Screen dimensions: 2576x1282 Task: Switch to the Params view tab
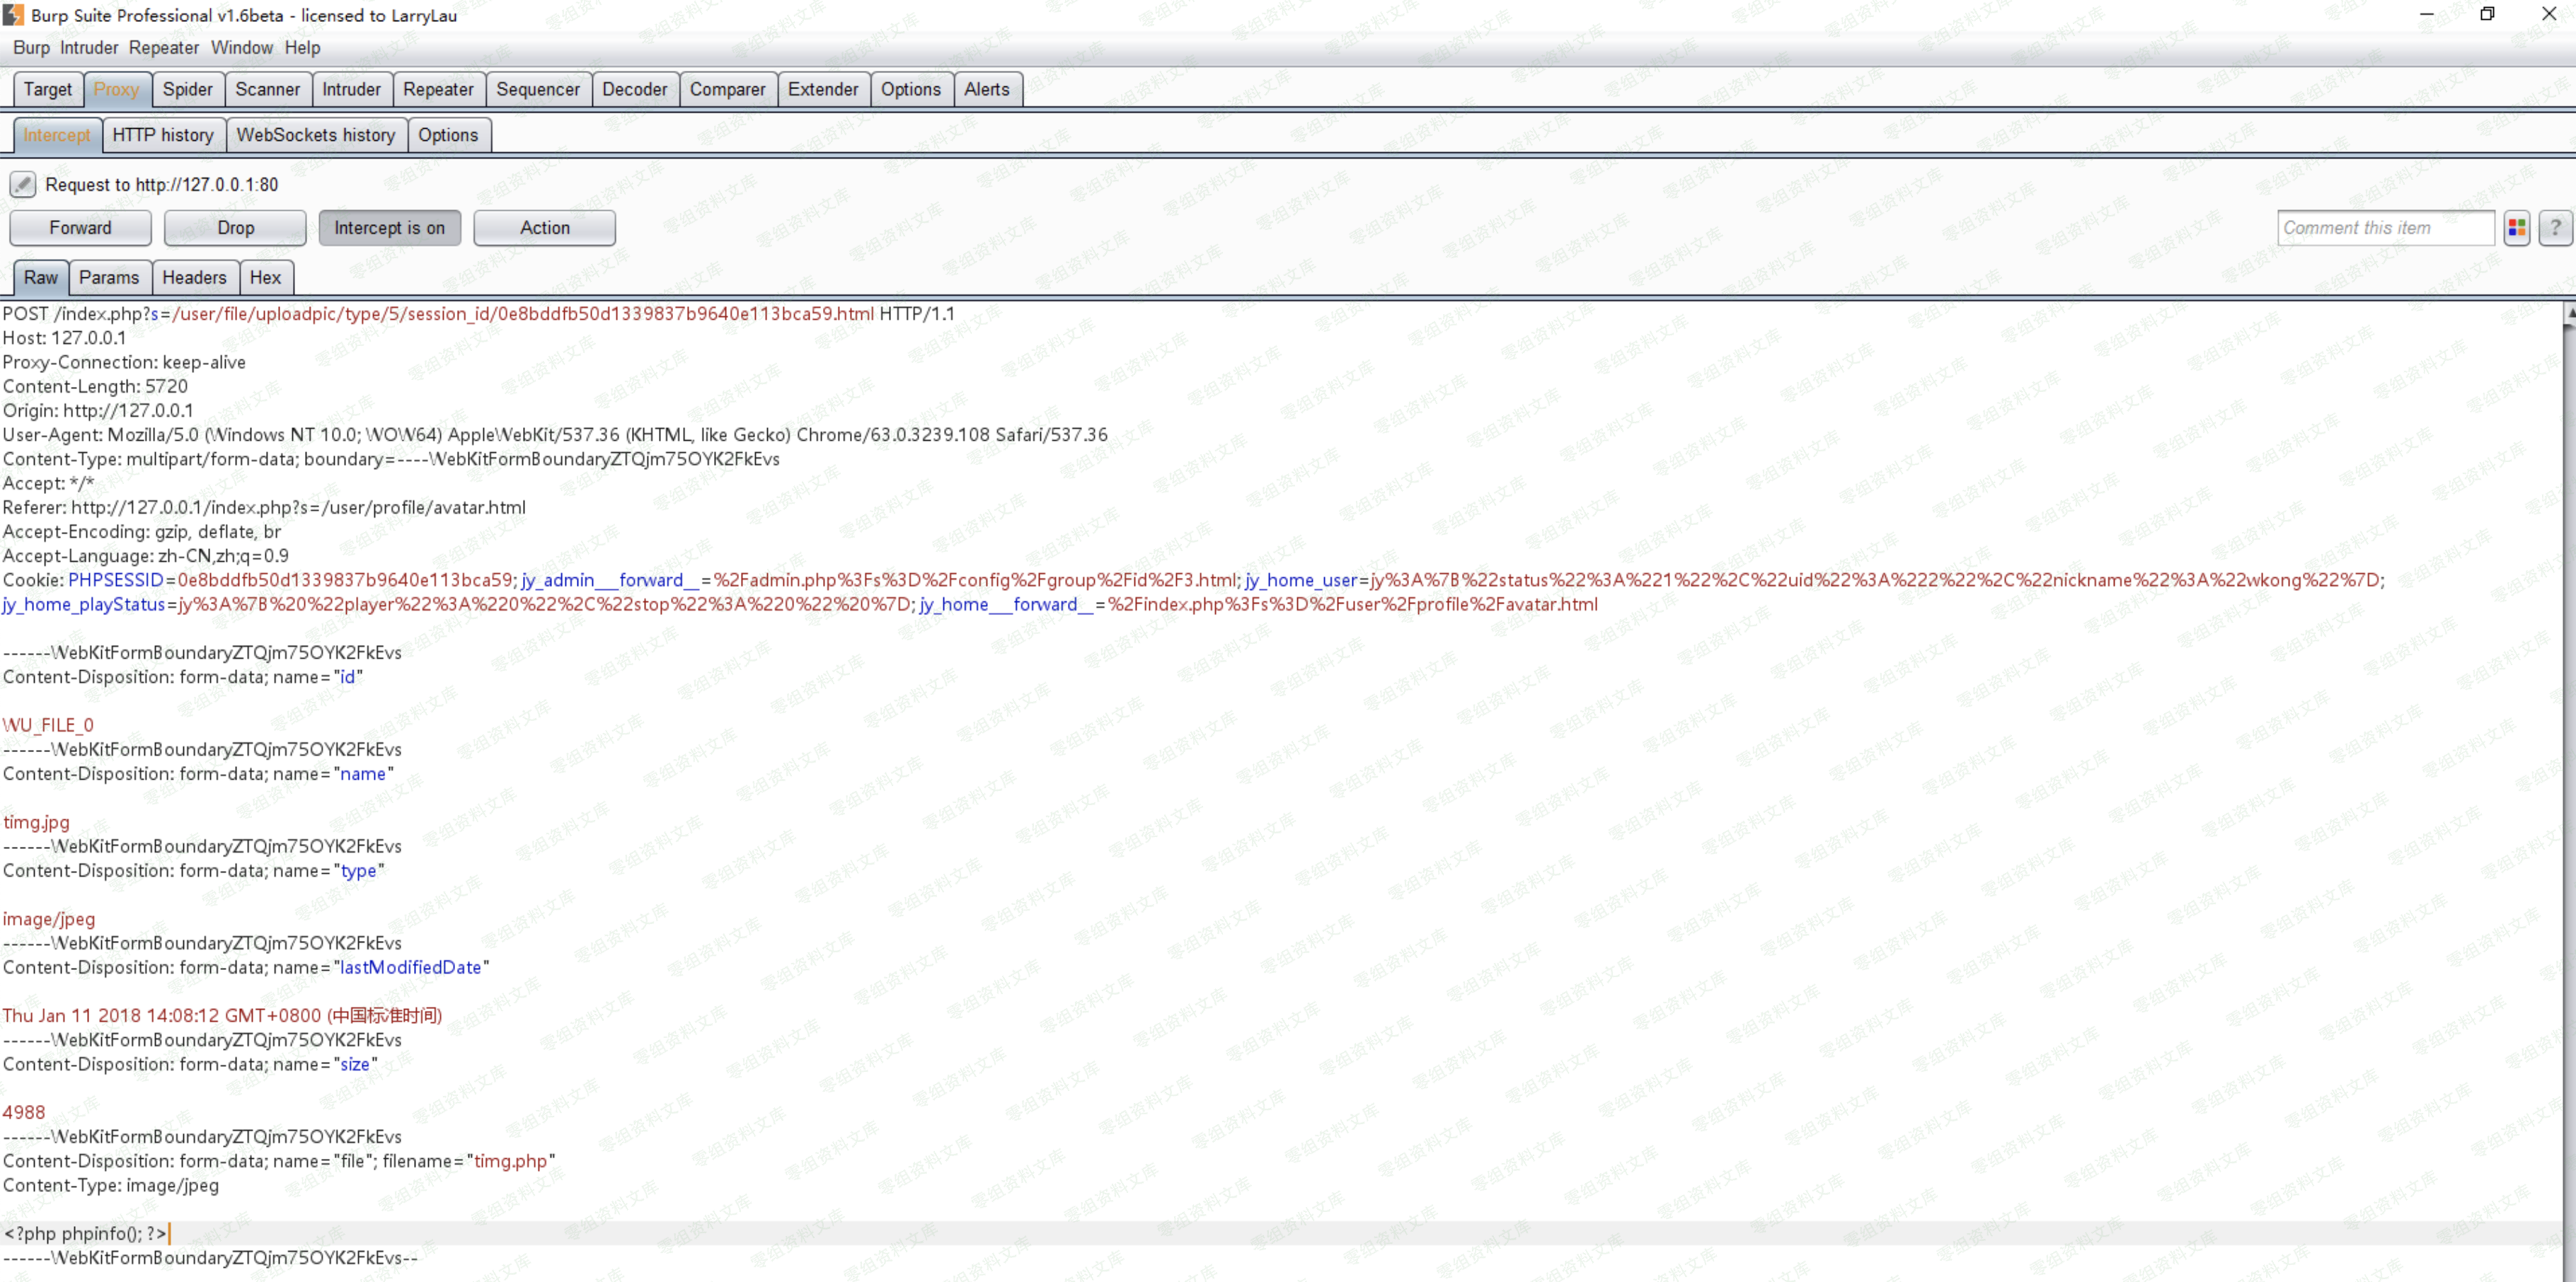click(109, 278)
